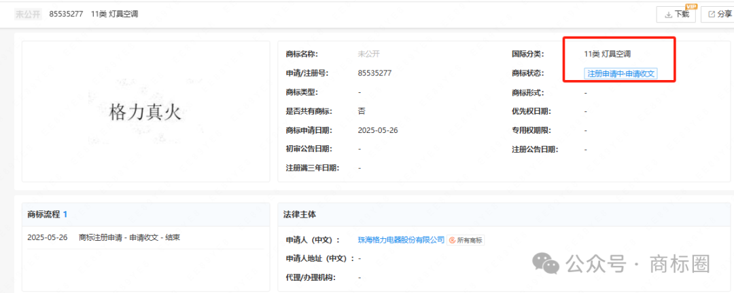The height and width of the screenshot is (293, 734).
Task: Click the 商标申请日期 label
Action: pos(309,130)
